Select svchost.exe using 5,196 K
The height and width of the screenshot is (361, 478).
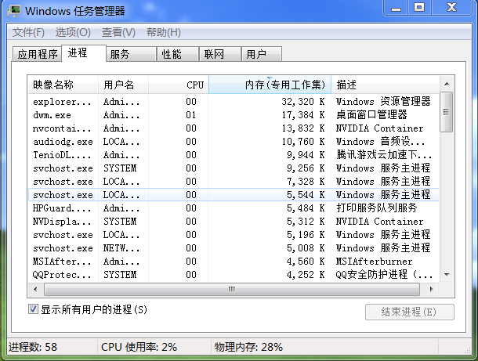(234, 235)
